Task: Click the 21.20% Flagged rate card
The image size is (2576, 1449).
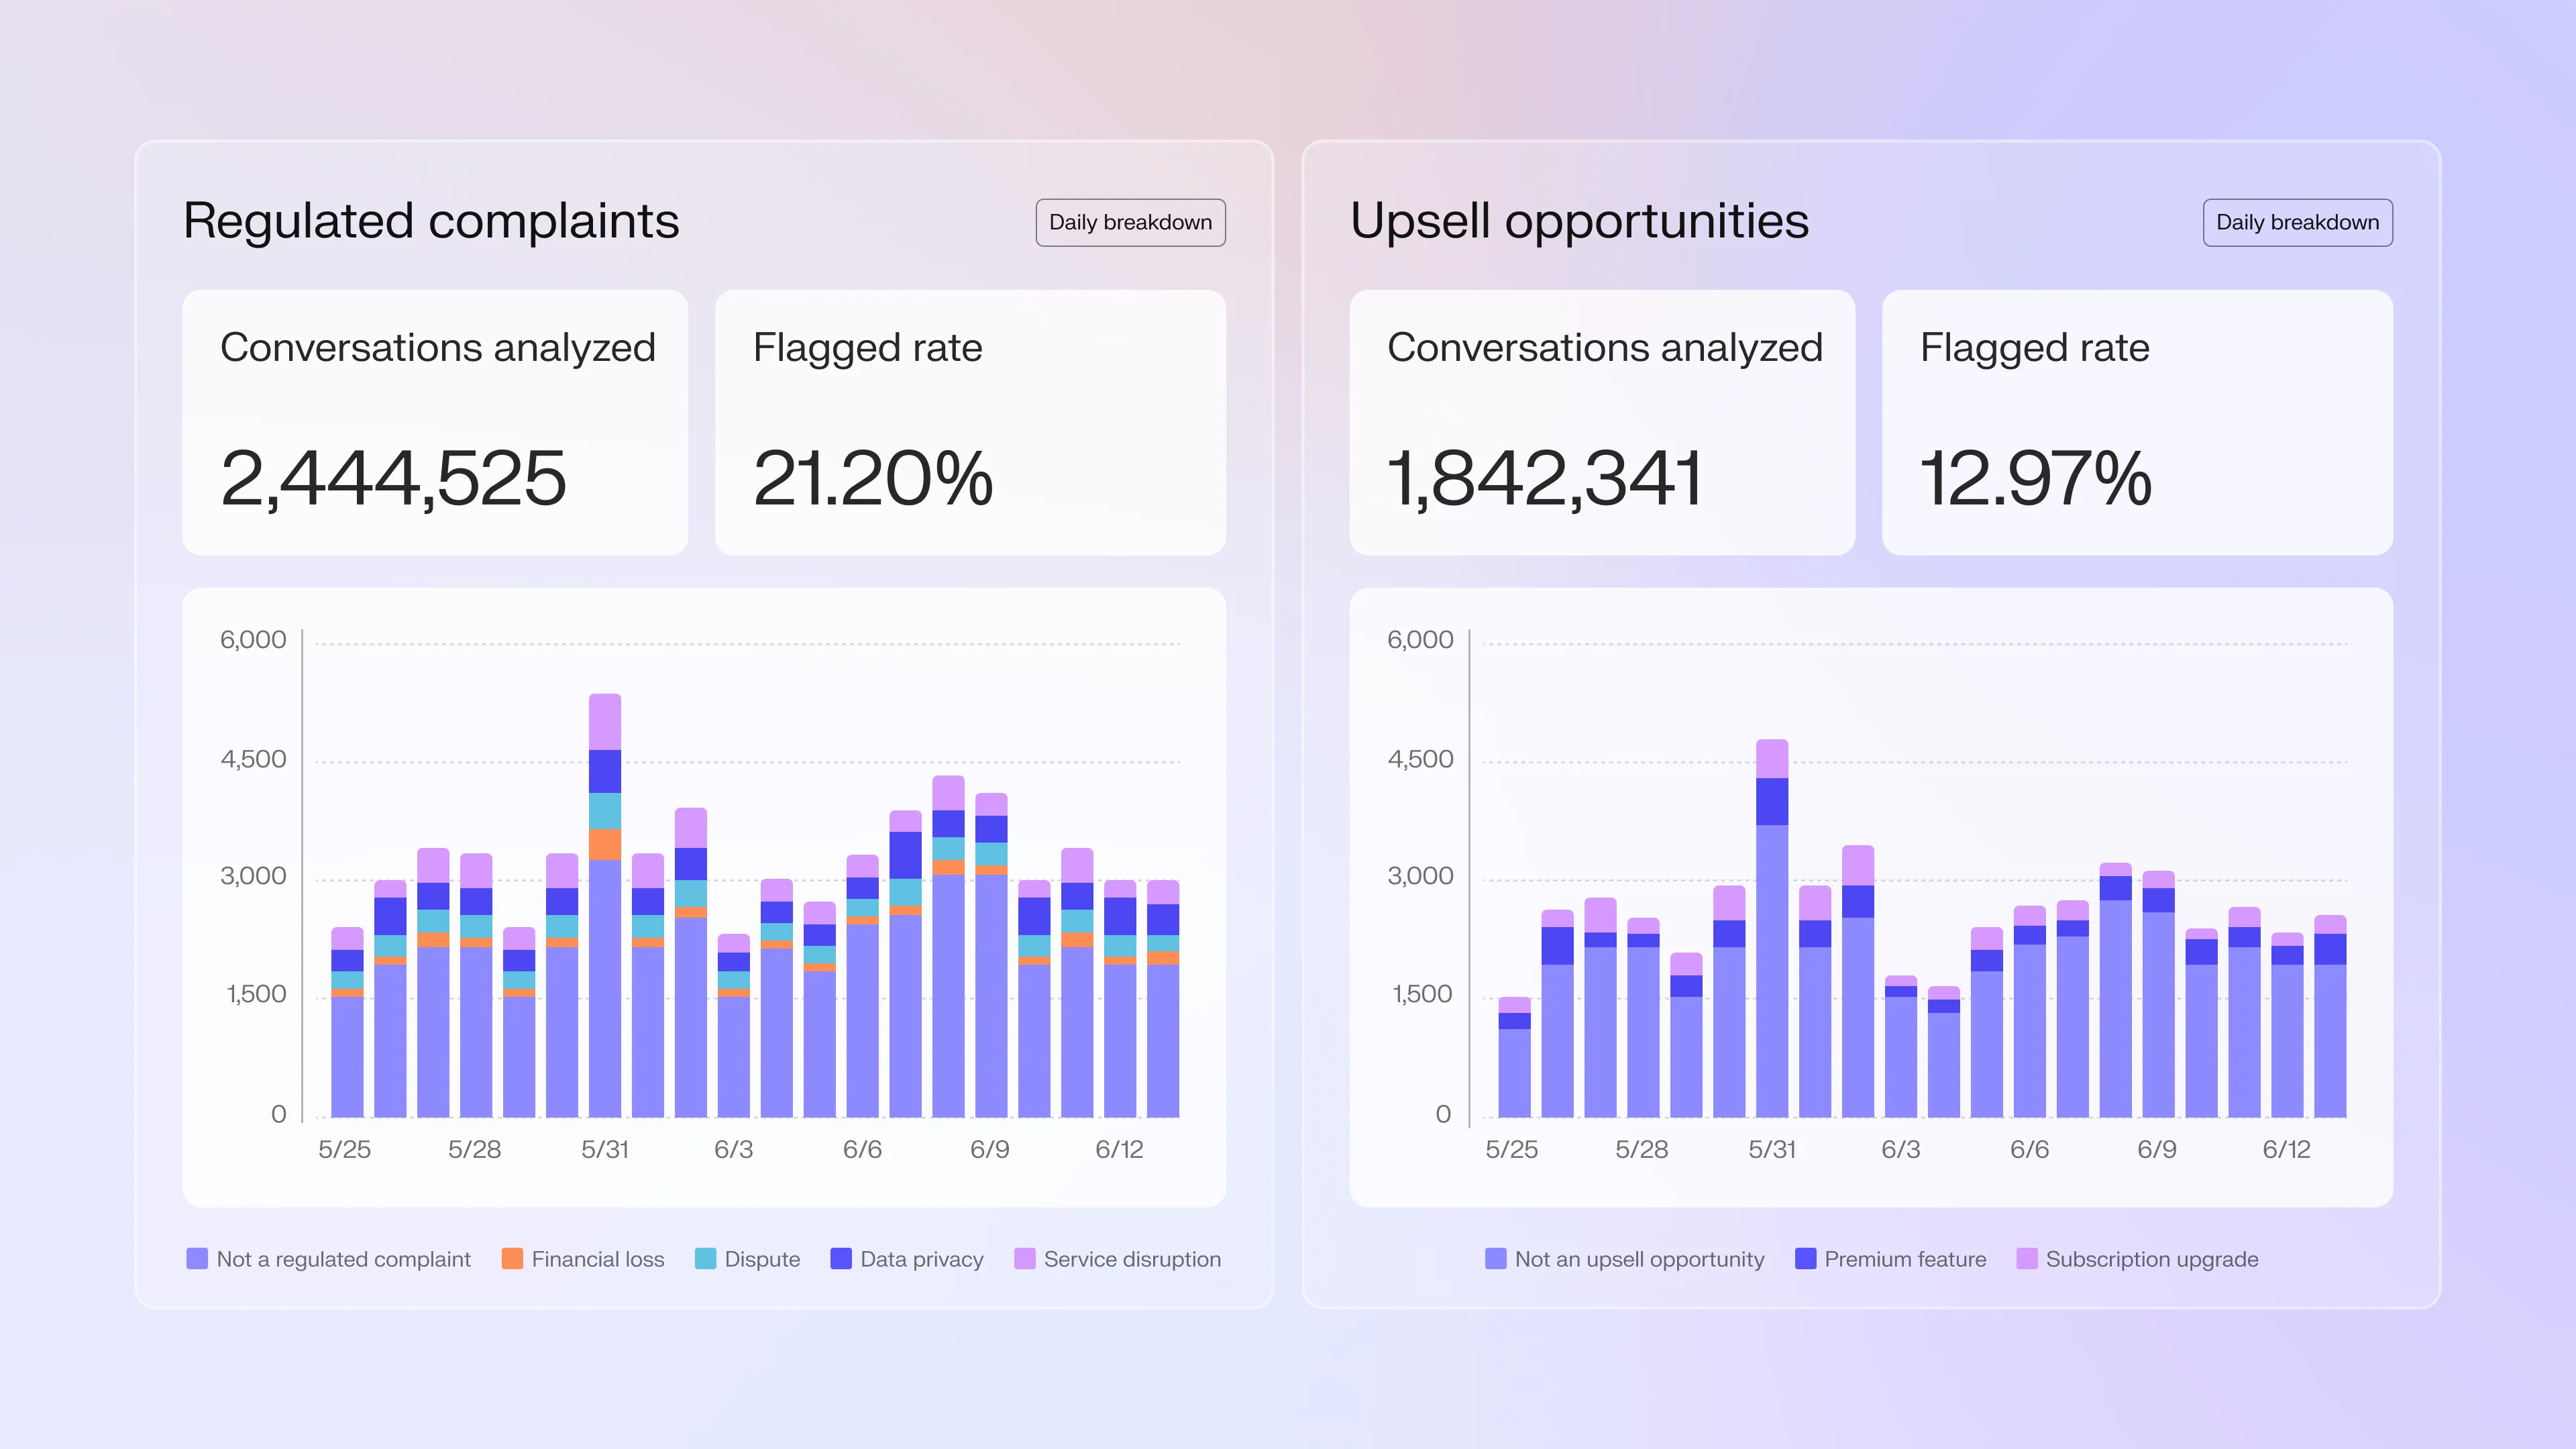Action: (969, 422)
